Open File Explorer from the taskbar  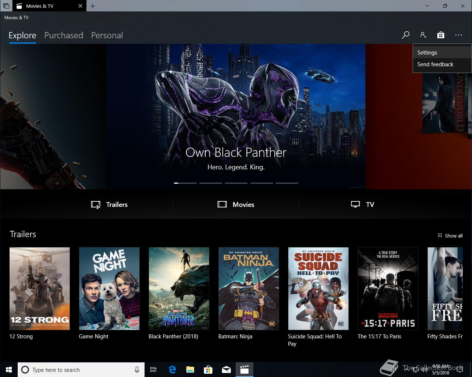click(190, 370)
